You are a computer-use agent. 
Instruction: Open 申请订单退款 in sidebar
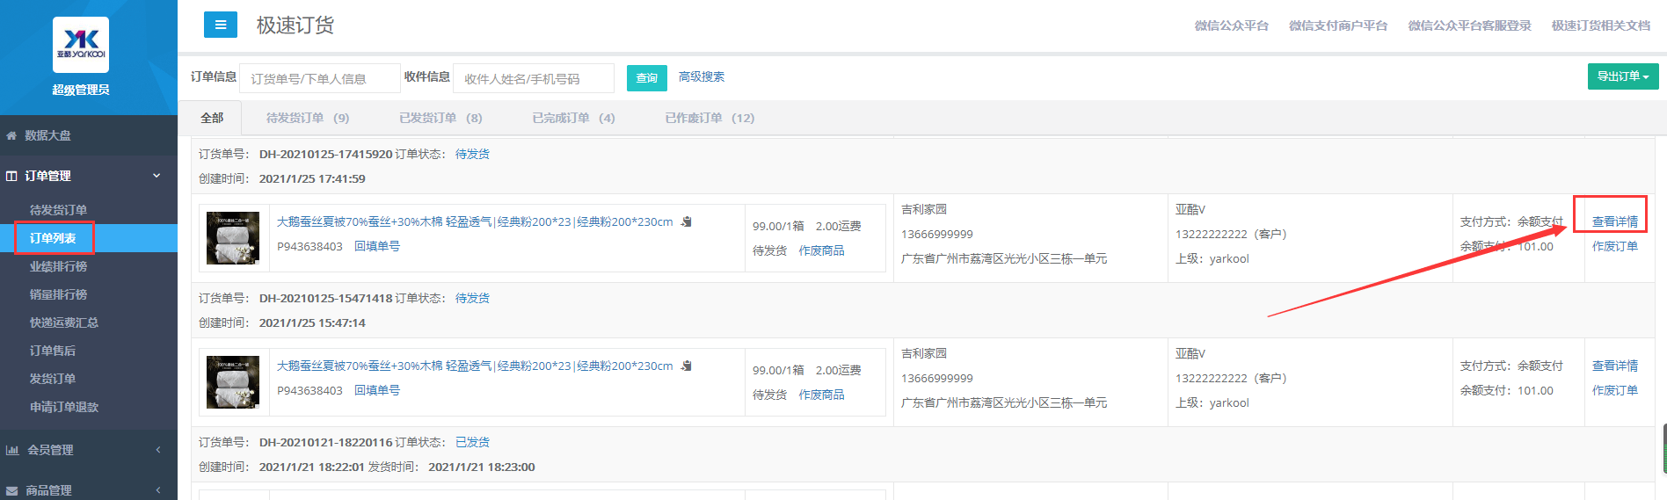coord(64,407)
